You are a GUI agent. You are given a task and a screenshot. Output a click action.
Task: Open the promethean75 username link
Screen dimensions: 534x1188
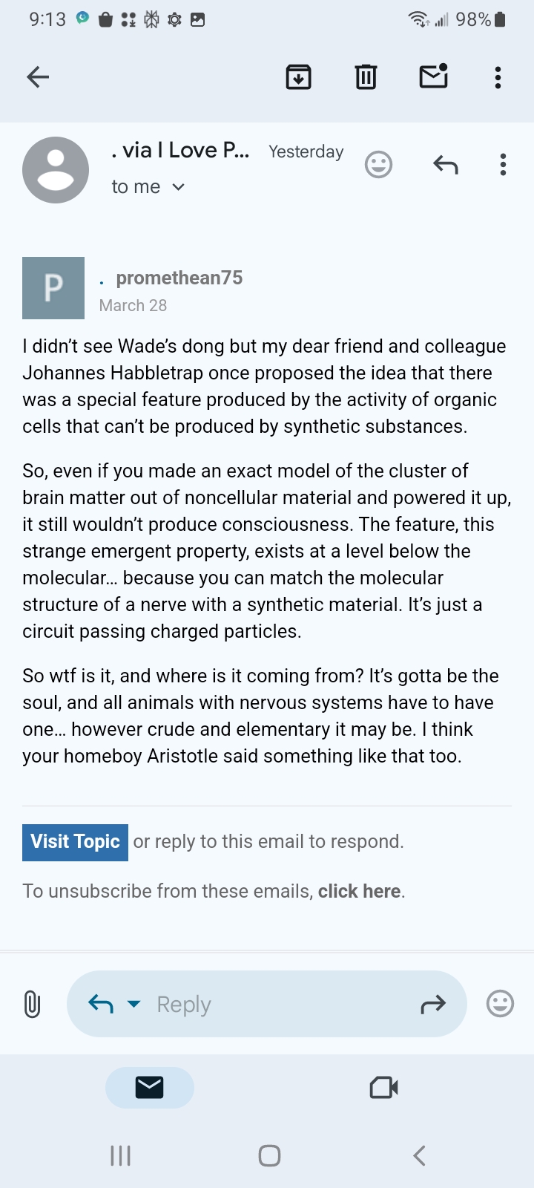[x=179, y=278]
